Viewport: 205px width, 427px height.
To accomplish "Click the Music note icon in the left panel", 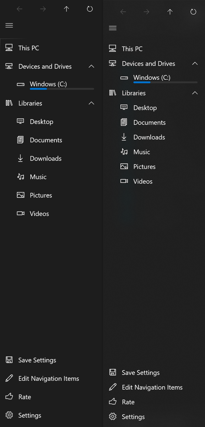I will 21,177.
